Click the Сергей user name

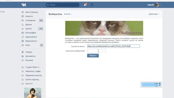[150, 5]
